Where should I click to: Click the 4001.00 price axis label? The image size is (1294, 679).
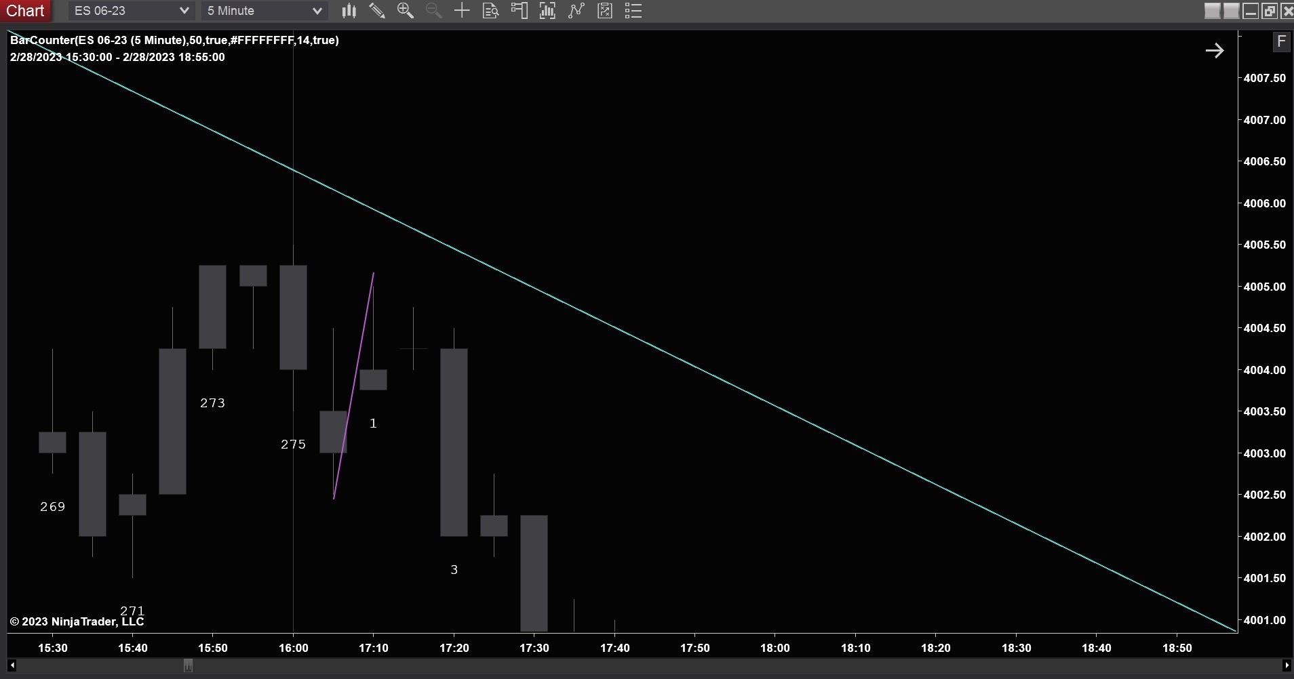(1264, 620)
